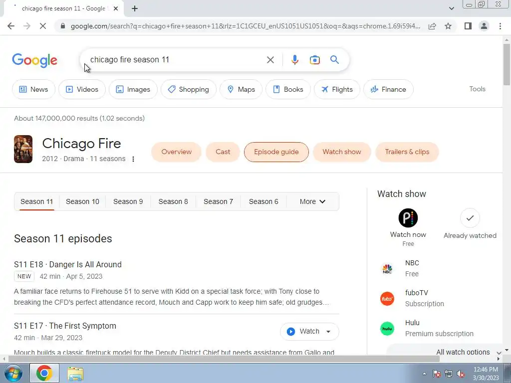Go back to the previous page

[x=11, y=26]
